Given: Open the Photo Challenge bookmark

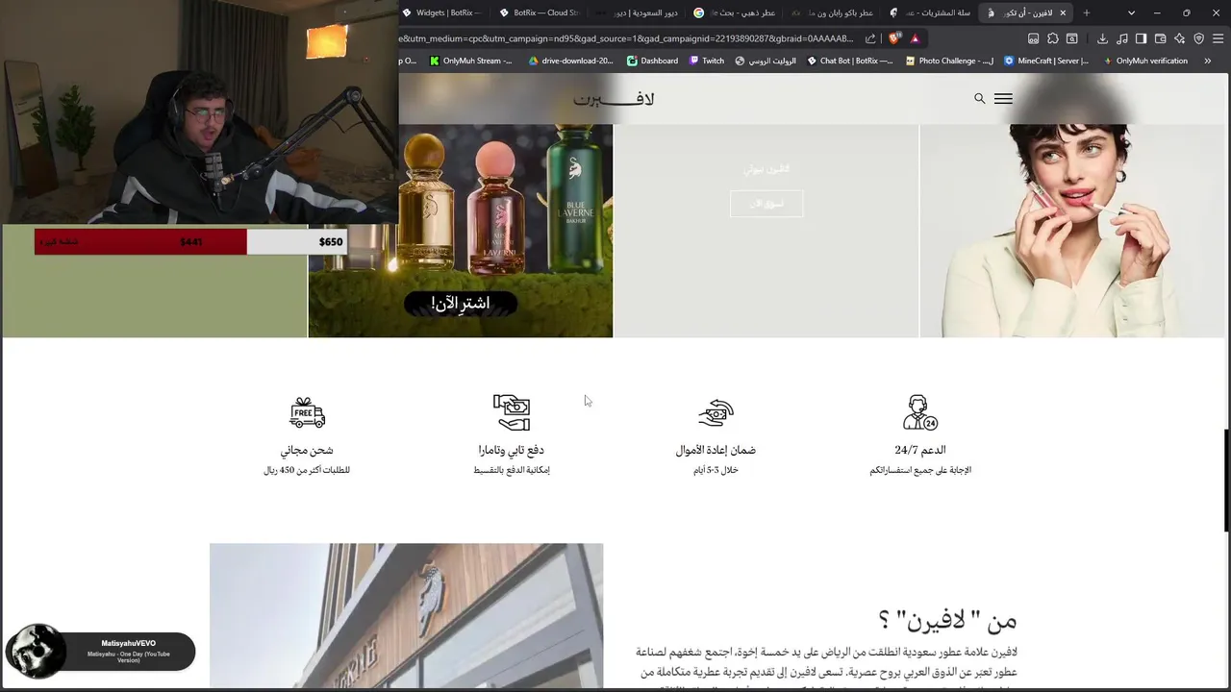Looking at the screenshot, I should [x=949, y=61].
